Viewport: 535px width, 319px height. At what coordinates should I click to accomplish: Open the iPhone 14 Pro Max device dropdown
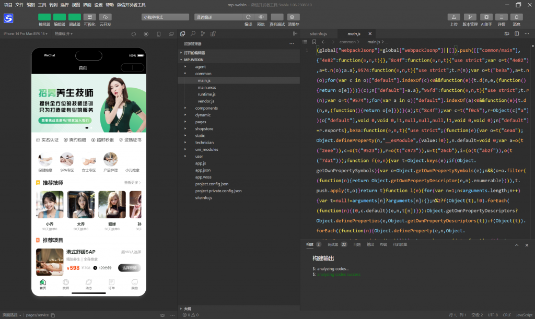pyautogui.click(x=26, y=34)
